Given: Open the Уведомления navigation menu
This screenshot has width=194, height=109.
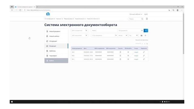Looking at the screenshot, I should click(80, 19).
